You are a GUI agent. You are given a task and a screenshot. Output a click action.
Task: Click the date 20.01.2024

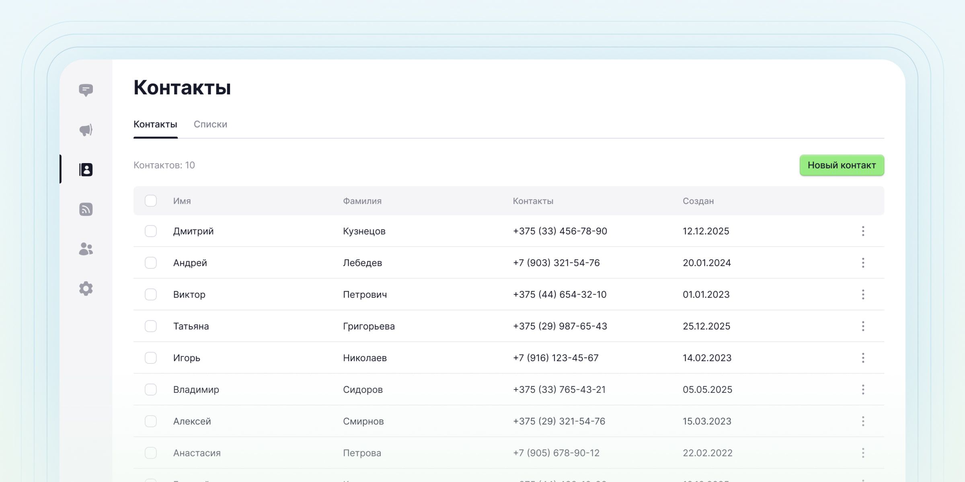707,263
